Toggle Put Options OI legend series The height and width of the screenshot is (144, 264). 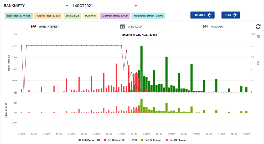(x=114, y=140)
